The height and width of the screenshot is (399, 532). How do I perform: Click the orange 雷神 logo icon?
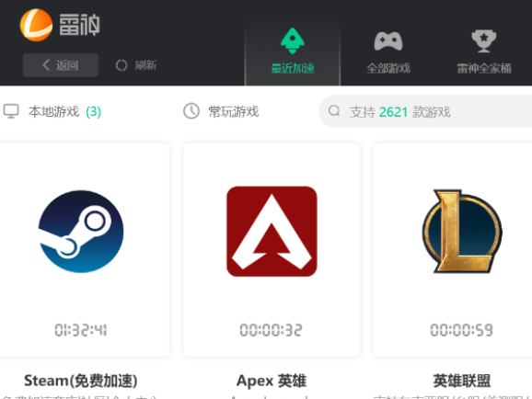click(x=36, y=25)
